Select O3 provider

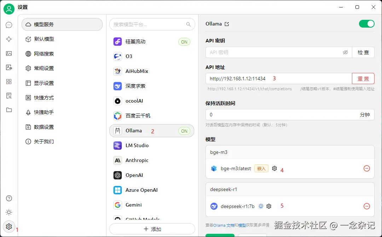tap(152, 56)
